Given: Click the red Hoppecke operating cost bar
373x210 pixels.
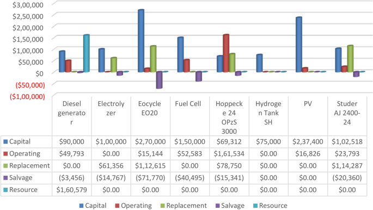Looking at the screenshot, I should click(x=226, y=53).
